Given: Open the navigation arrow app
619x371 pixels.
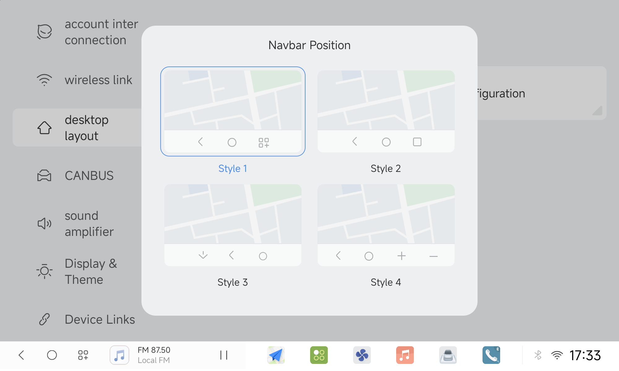Looking at the screenshot, I should click(x=276, y=355).
